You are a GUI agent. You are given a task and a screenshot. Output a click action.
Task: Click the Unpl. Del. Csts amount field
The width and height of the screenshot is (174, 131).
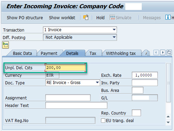(66, 68)
